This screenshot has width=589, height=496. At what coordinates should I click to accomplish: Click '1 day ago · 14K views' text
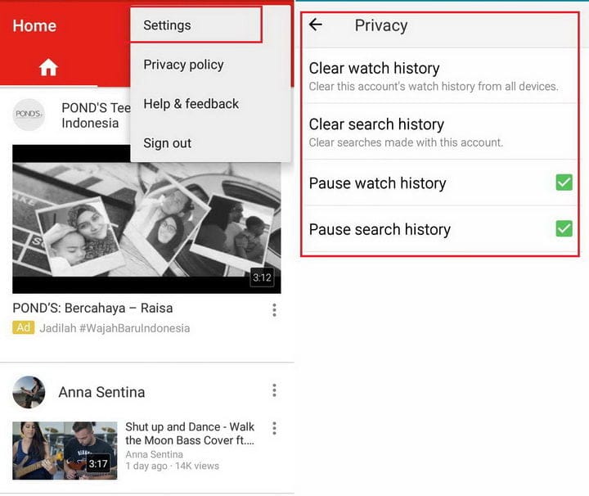[173, 466]
